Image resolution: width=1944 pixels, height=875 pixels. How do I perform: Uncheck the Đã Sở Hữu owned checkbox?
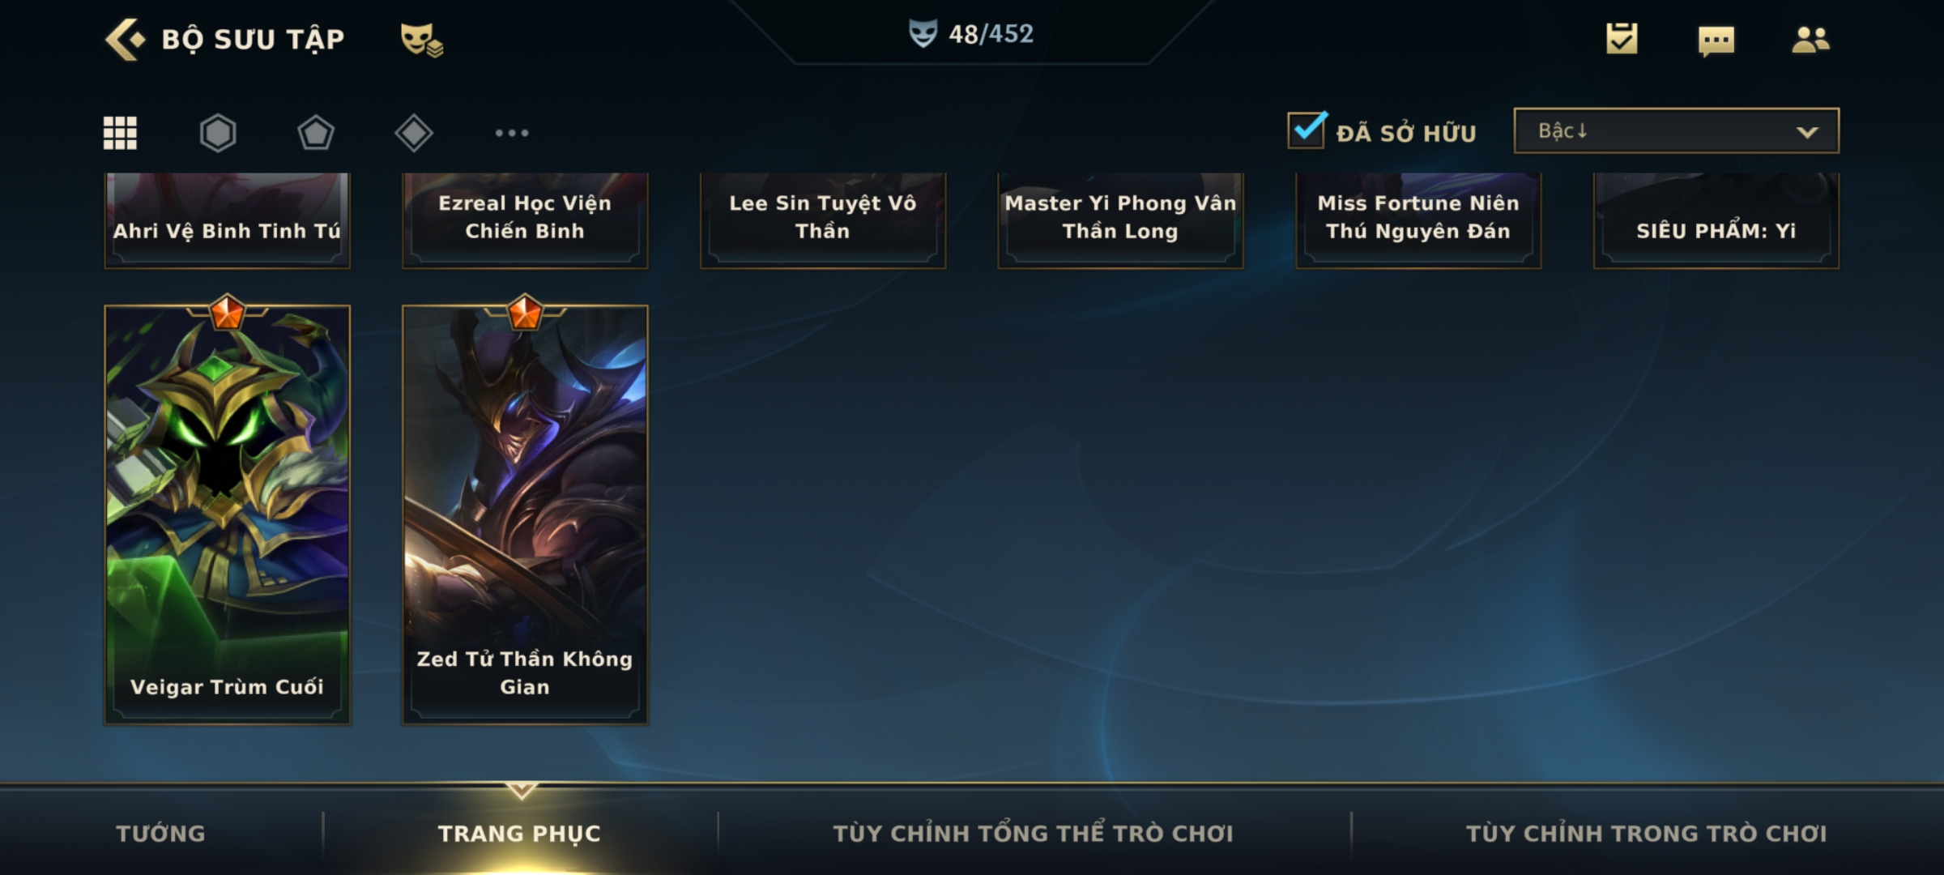click(1307, 130)
